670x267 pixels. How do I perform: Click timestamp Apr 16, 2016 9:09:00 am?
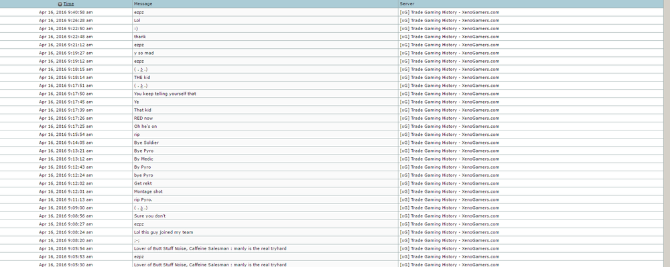click(66, 207)
